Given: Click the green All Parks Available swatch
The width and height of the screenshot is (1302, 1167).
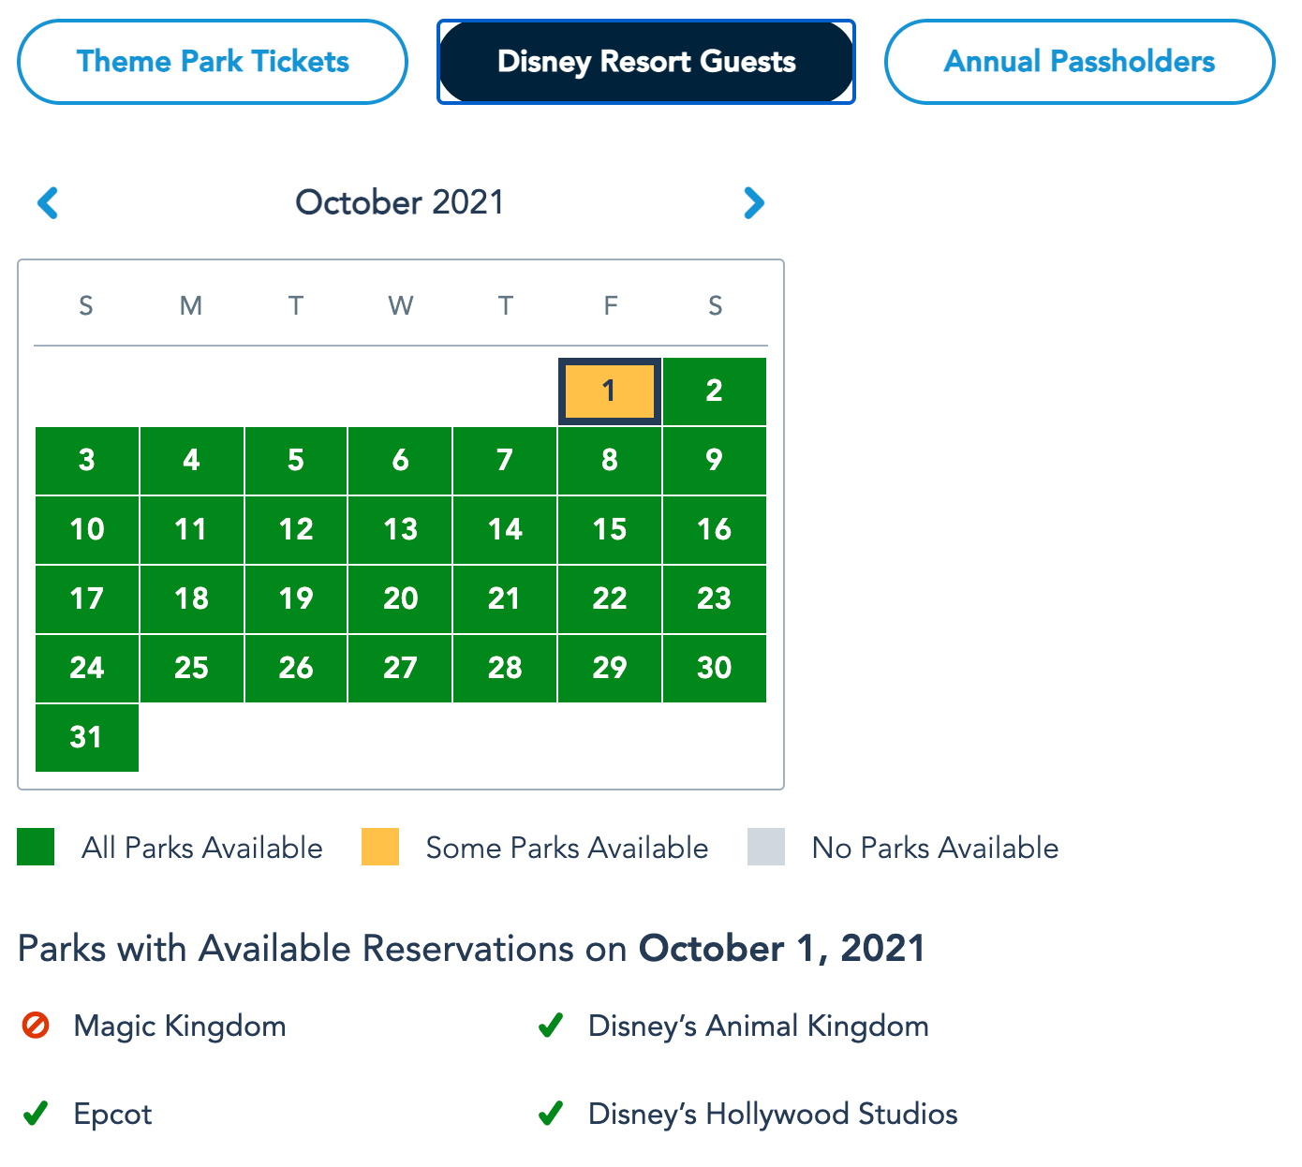Looking at the screenshot, I should click(36, 847).
